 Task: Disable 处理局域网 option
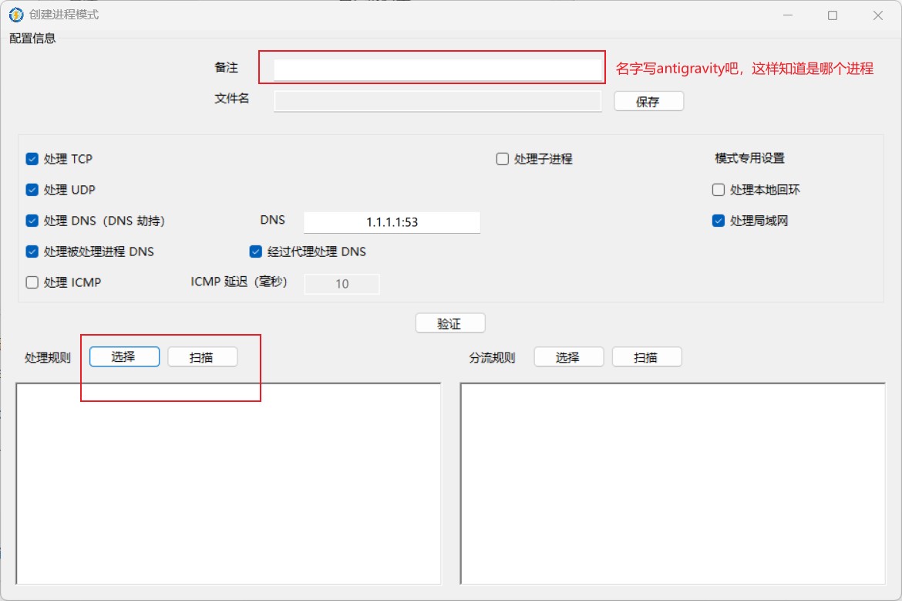pyautogui.click(x=718, y=221)
